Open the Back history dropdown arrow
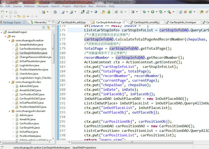209x149 pixels. tap(28, 16)
